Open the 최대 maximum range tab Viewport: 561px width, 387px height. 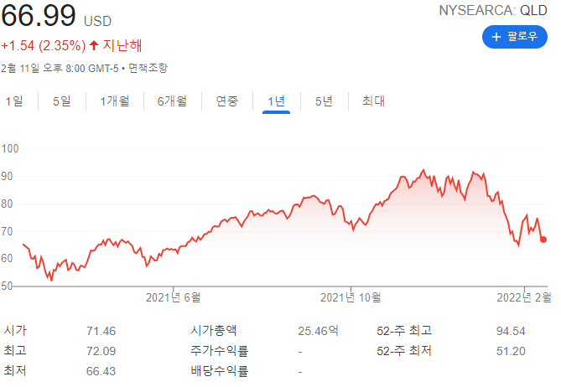click(373, 101)
